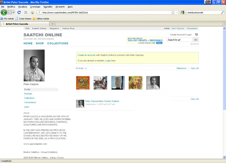The height and width of the screenshot is (163, 226).
Task: Click the Create an account link
Action: tap(86, 55)
